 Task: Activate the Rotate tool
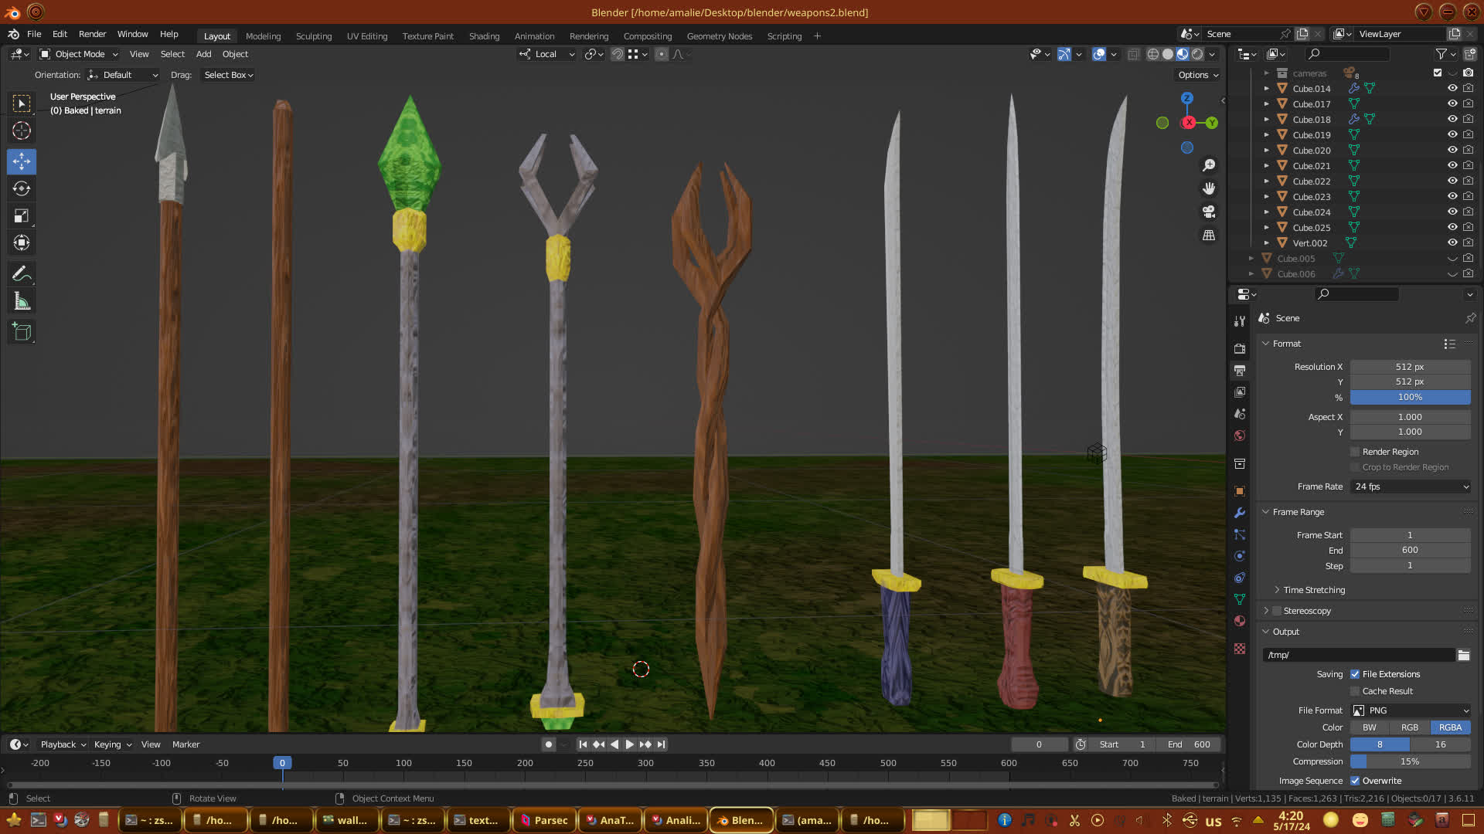click(x=22, y=188)
